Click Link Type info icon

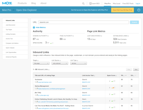(78, 60)
